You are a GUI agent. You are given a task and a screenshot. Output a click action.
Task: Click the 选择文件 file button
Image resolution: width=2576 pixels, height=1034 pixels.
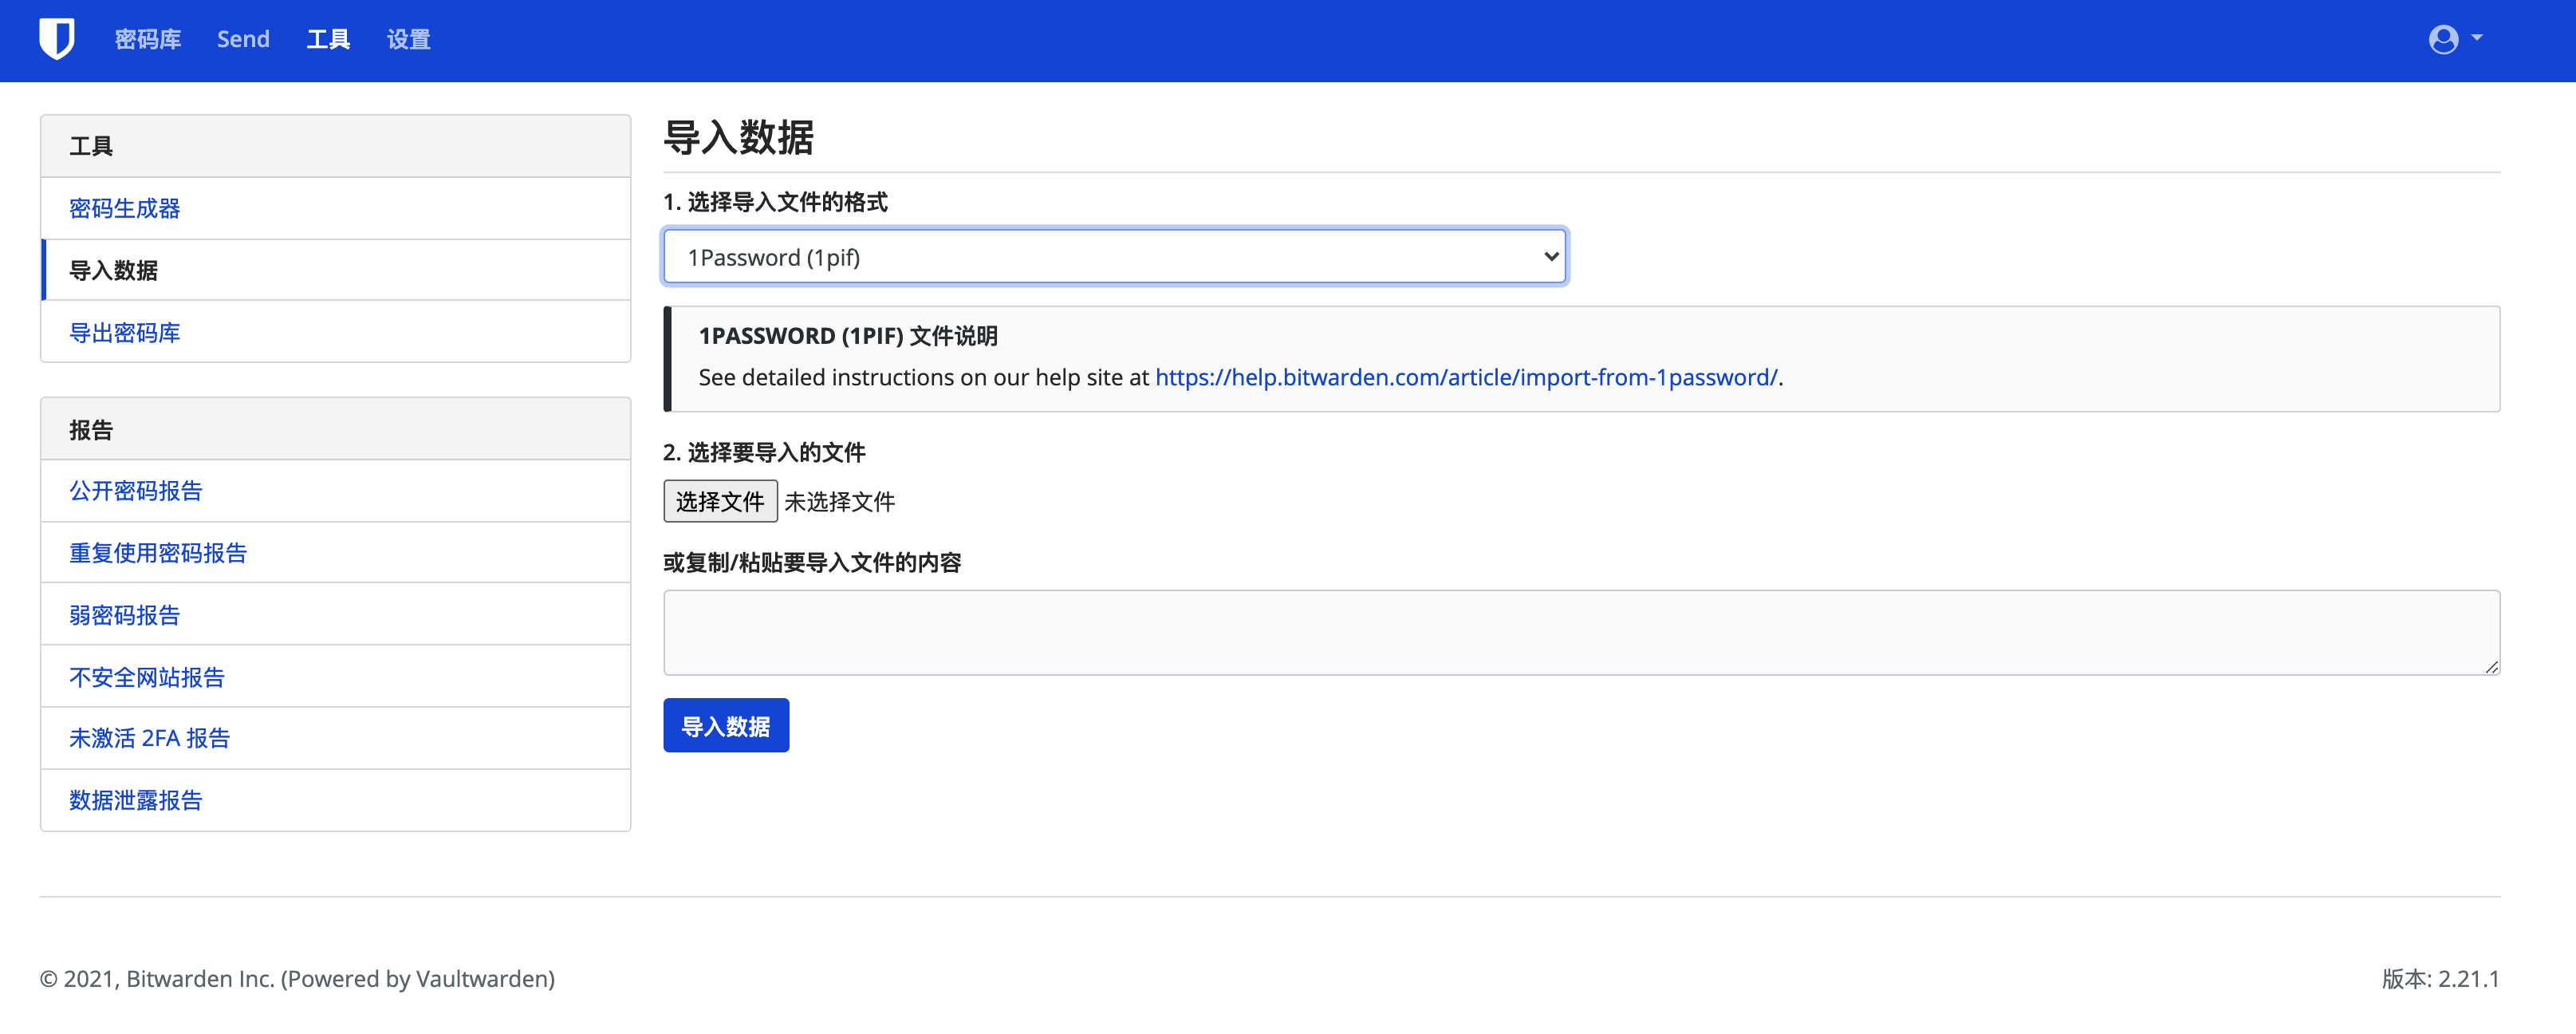(x=720, y=501)
